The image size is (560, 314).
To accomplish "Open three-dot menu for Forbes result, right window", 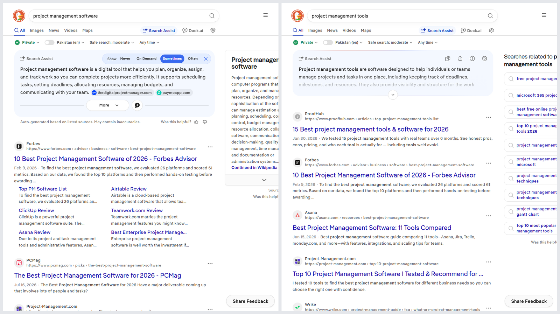I will click(x=489, y=163).
